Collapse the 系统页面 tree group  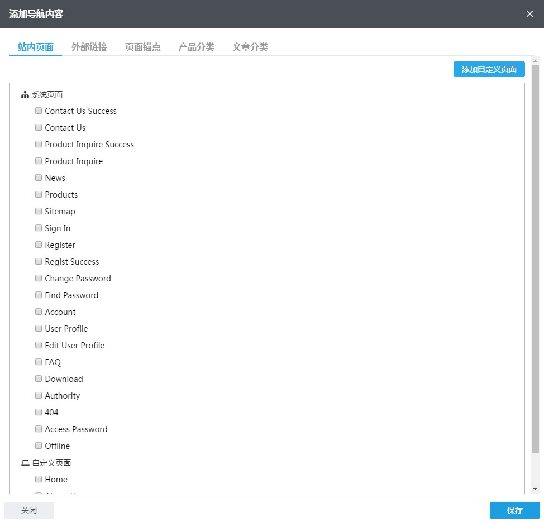coord(47,95)
